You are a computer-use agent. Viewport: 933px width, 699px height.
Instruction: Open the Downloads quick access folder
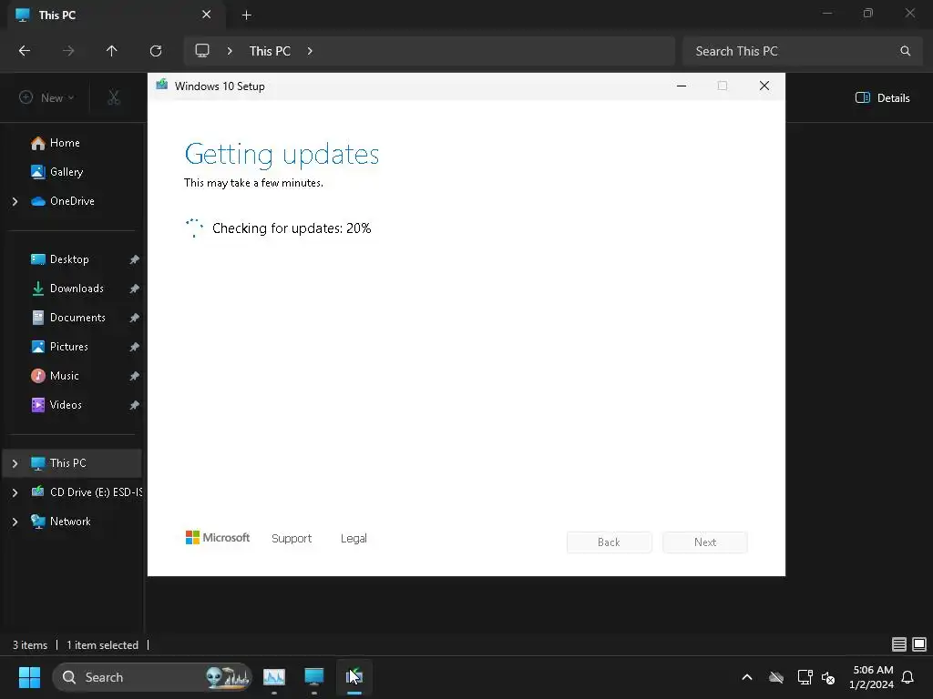point(77,289)
